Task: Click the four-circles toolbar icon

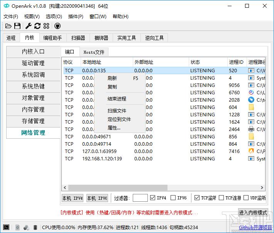Action: pyautogui.click(x=46, y=26)
